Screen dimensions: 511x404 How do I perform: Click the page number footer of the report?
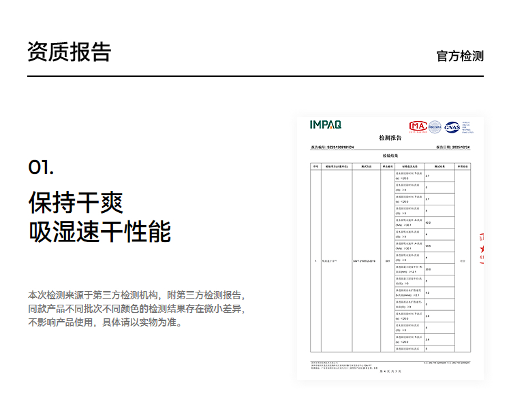tap(390, 371)
